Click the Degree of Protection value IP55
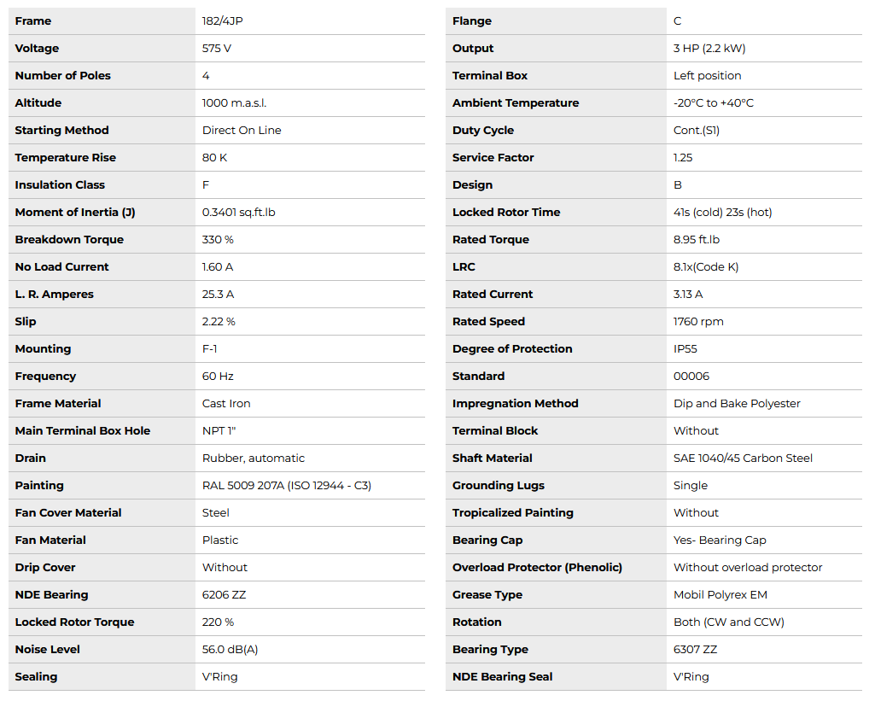 pos(685,348)
